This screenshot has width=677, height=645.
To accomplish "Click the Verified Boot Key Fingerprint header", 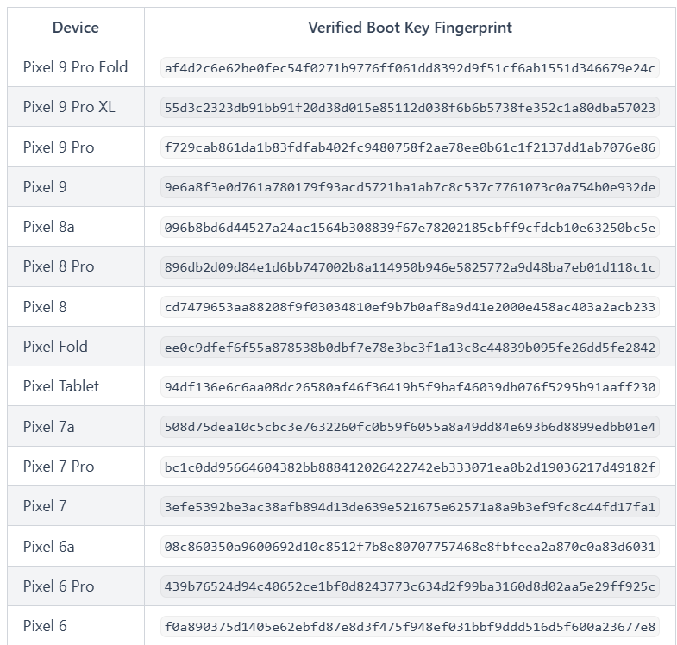I will [410, 28].
